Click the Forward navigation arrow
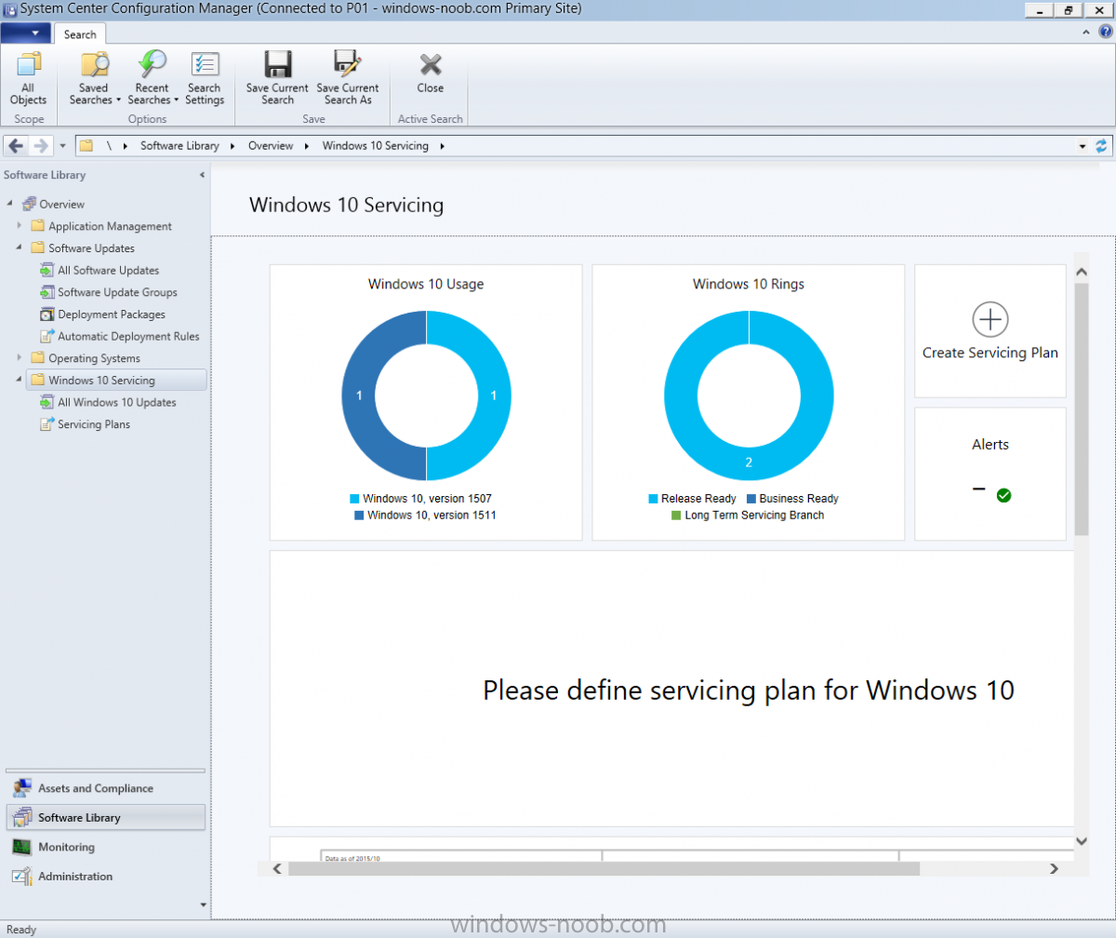1116x938 pixels. (x=40, y=146)
